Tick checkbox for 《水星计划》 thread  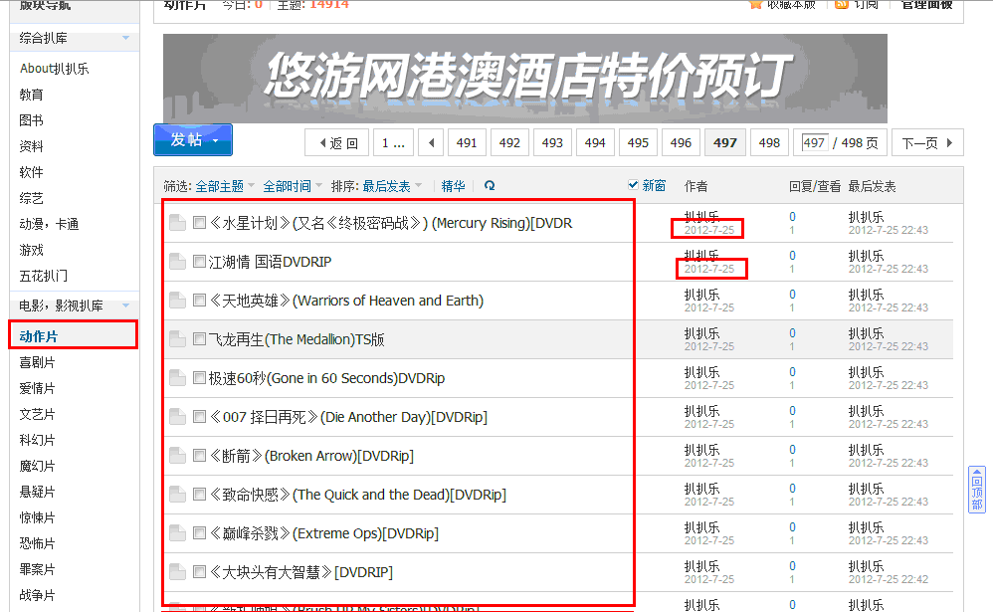tap(199, 222)
